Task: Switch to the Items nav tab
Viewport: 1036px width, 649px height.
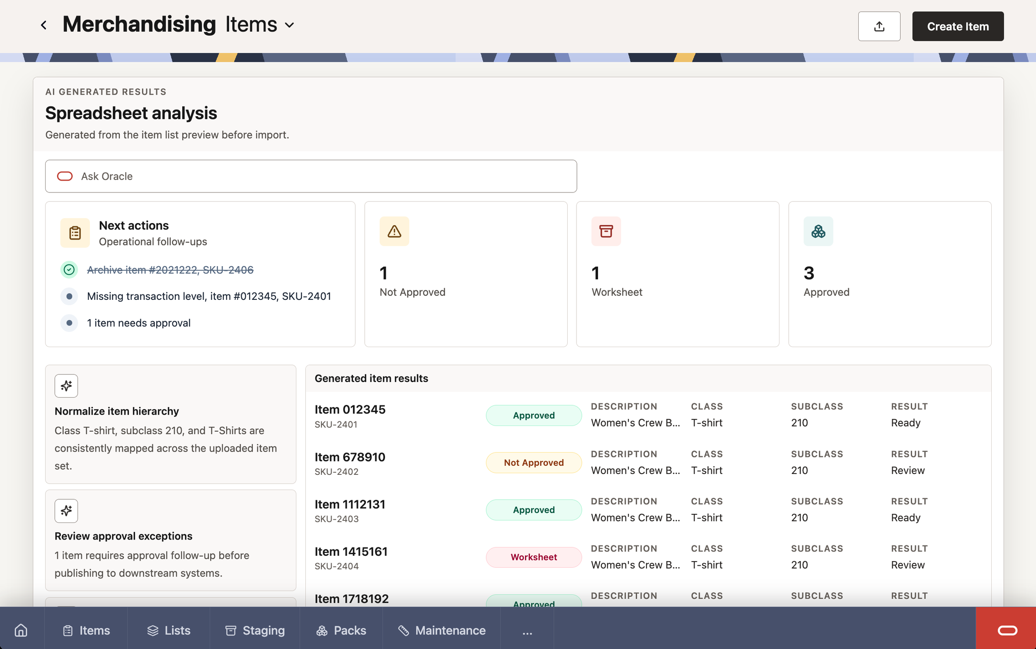Action: (86, 630)
